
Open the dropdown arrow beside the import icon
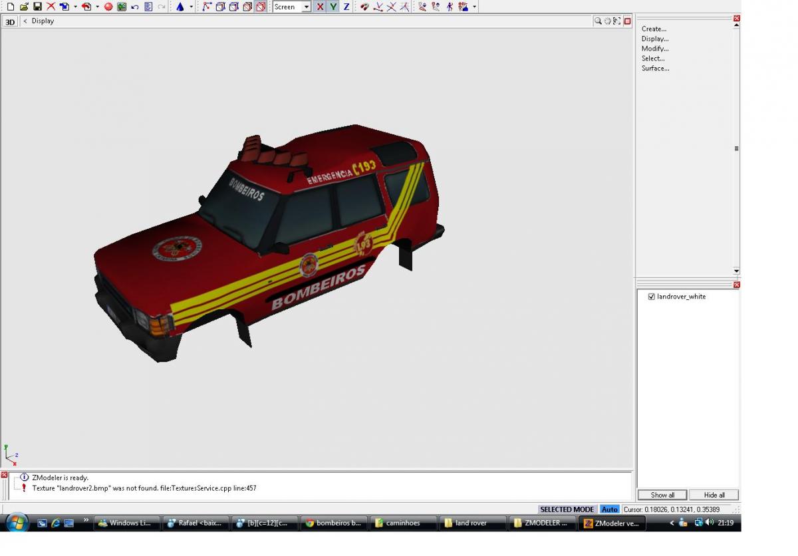(75, 7)
